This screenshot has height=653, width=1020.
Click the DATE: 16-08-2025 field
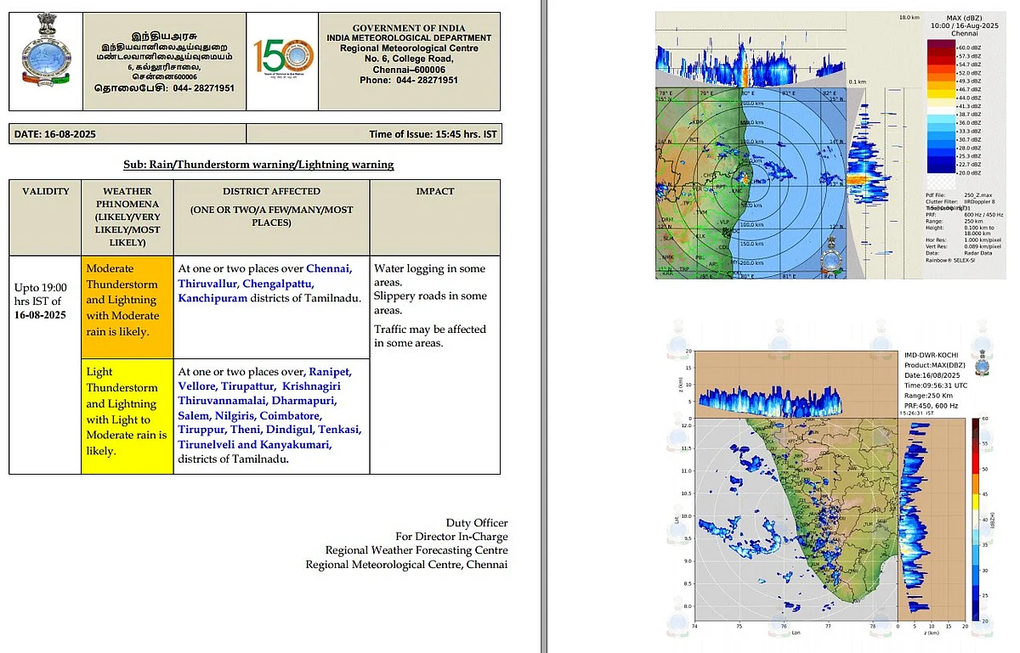127,133
